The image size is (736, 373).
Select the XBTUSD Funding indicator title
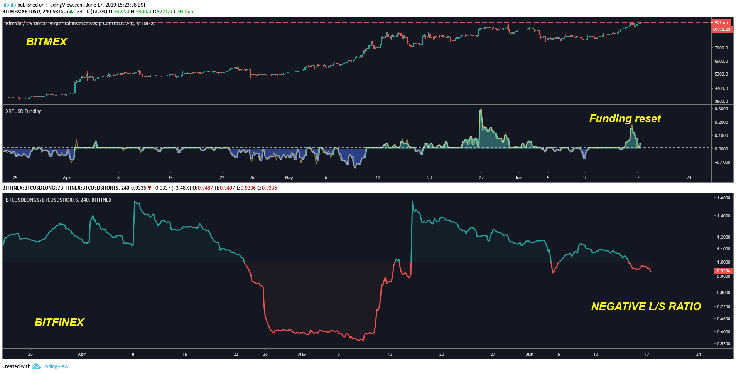coord(24,111)
